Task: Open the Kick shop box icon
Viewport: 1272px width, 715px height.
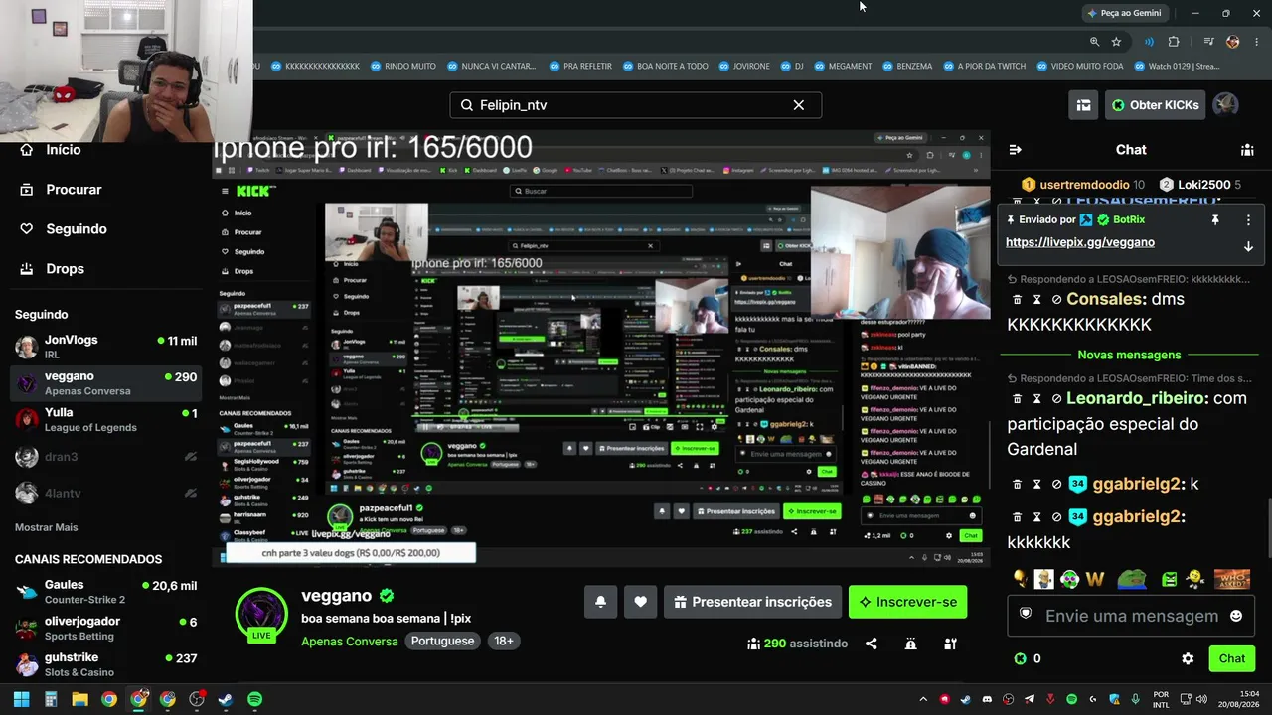Action: click(1083, 105)
